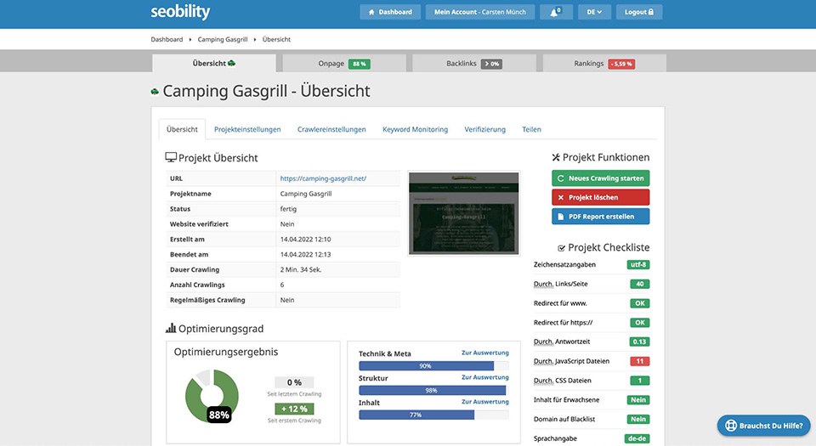Screen dimensions: 816x446
Task: Click the red 11 JavaScript Dateien badge
Action: (x=639, y=361)
